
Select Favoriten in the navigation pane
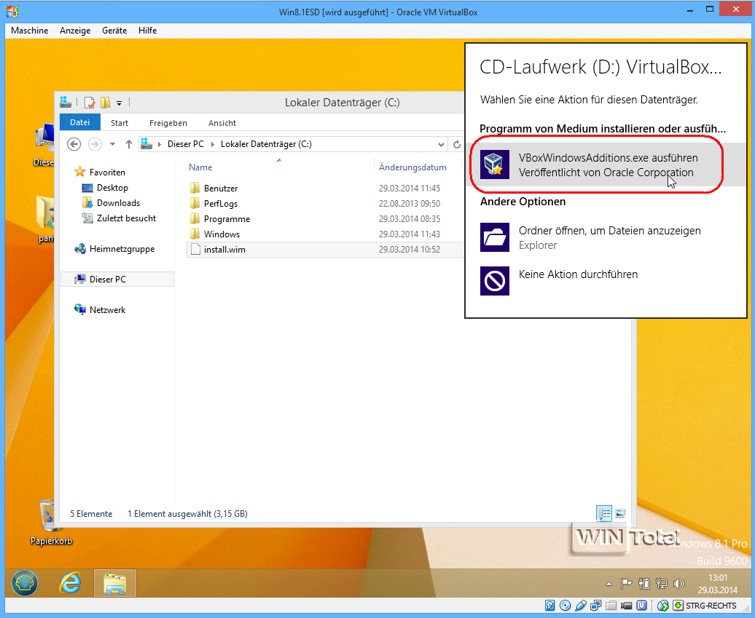[100, 172]
